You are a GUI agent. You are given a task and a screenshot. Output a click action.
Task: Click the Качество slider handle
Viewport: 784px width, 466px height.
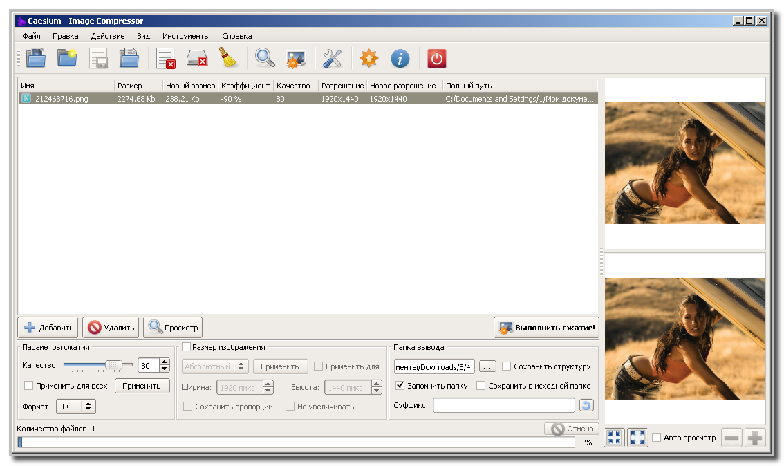[114, 365]
